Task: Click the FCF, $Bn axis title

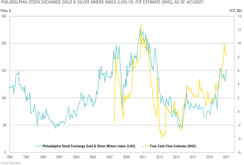Action: click(x=236, y=11)
